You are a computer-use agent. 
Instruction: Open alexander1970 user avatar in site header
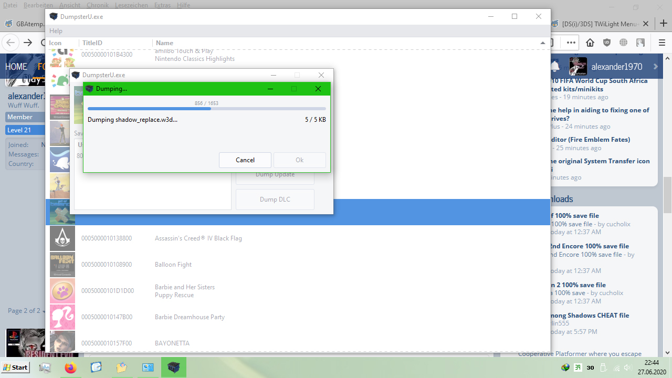[578, 67]
